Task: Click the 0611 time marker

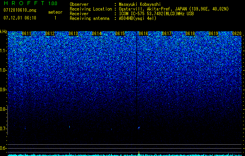Action: pos(26,34)
